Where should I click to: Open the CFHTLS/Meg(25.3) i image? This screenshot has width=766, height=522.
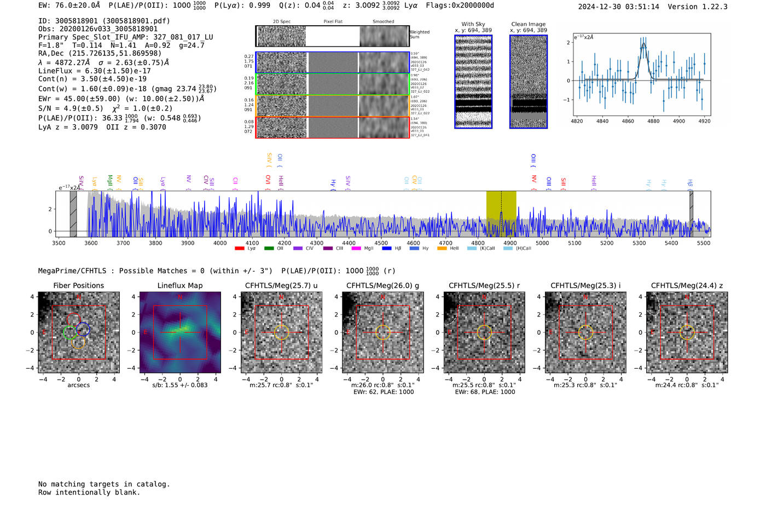click(x=585, y=332)
